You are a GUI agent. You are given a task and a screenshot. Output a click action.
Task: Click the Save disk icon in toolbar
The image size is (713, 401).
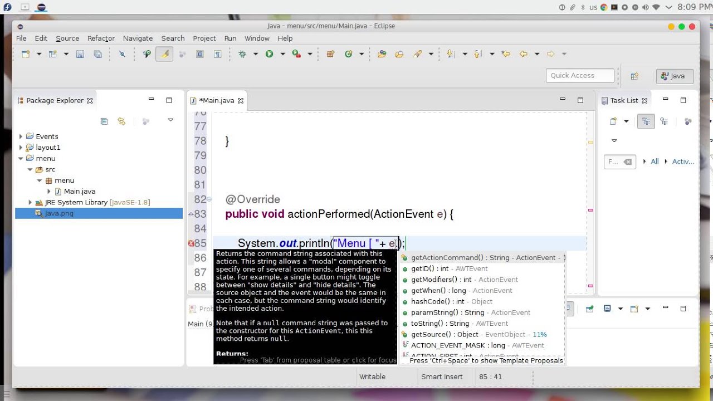click(x=80, y=54)
